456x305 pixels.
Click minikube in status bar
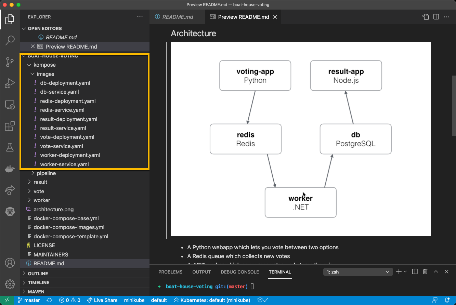134,300
